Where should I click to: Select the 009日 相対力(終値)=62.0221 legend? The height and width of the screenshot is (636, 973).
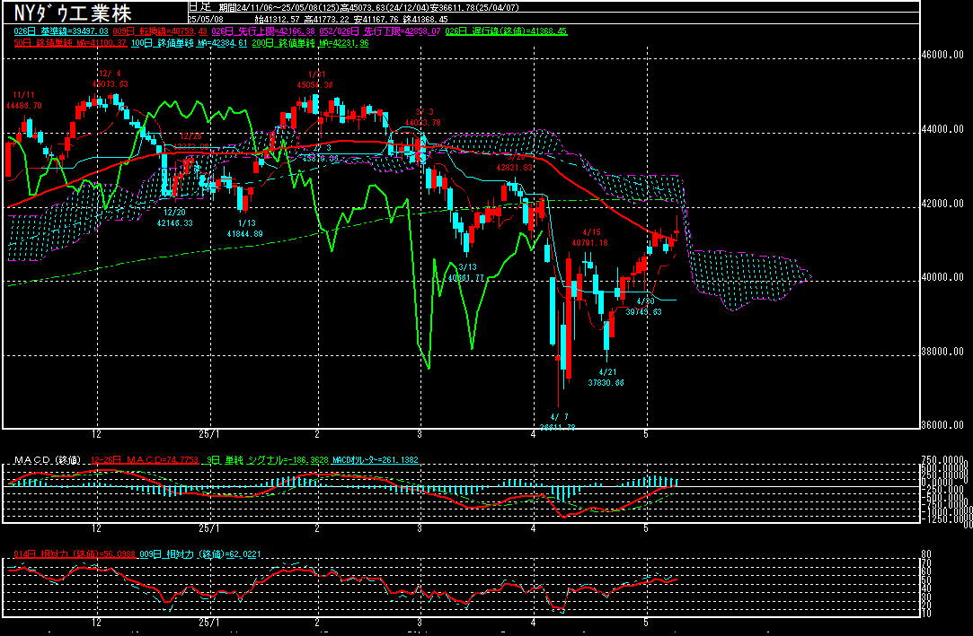200,554
